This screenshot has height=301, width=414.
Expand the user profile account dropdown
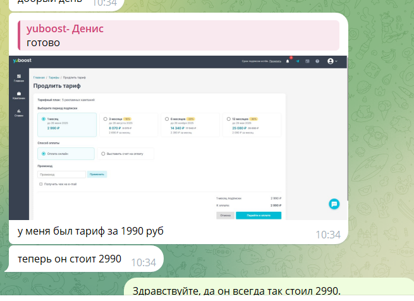tap(332, 61)
